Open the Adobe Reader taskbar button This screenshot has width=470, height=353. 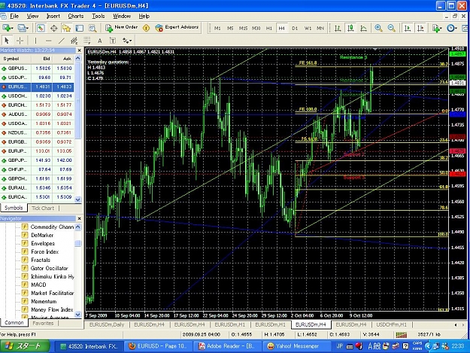[226, 346]
